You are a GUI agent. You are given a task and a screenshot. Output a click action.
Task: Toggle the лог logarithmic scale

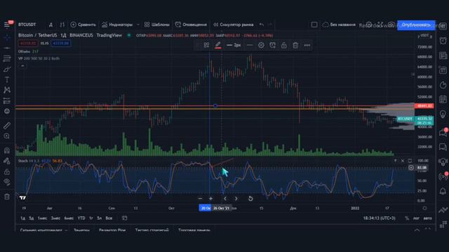pyautogui.click(x=416, y=218)
